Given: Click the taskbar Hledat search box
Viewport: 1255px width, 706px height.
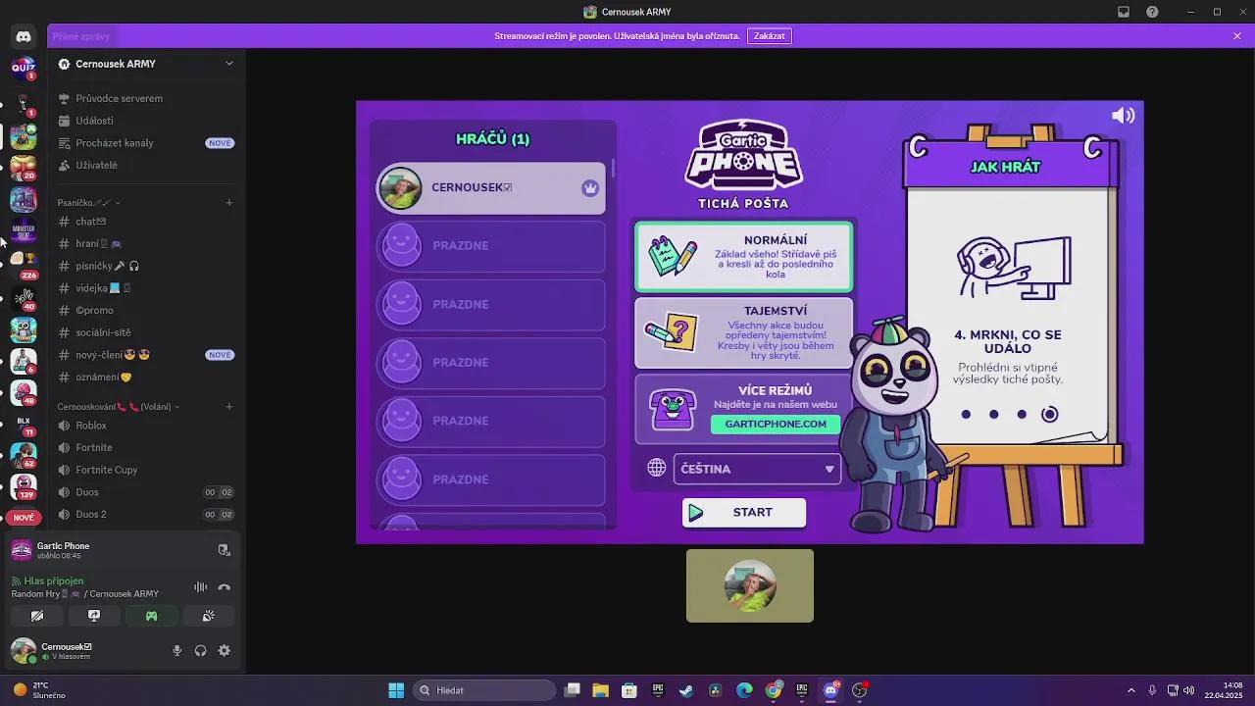Looking at the screenshot, I should click(484, 690).
